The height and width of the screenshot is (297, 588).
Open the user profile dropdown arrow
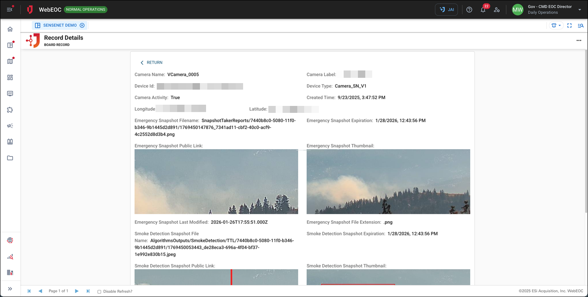580,10
